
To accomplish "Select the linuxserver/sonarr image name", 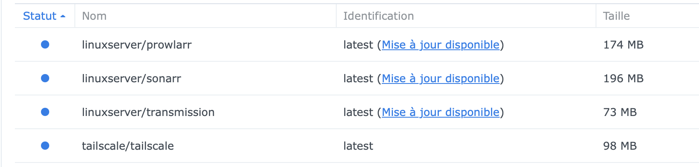I will tap(132, 79).
